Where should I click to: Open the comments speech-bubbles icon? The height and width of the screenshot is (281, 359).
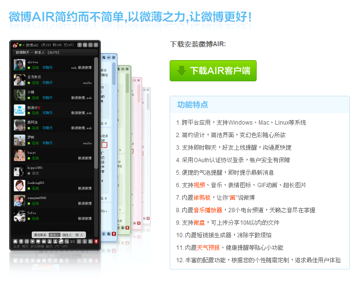38,242
